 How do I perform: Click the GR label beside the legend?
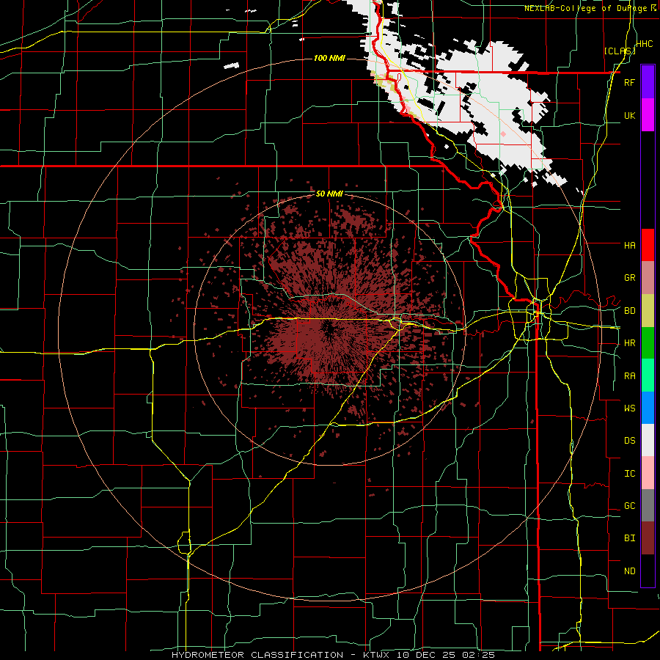pos(630,278)
